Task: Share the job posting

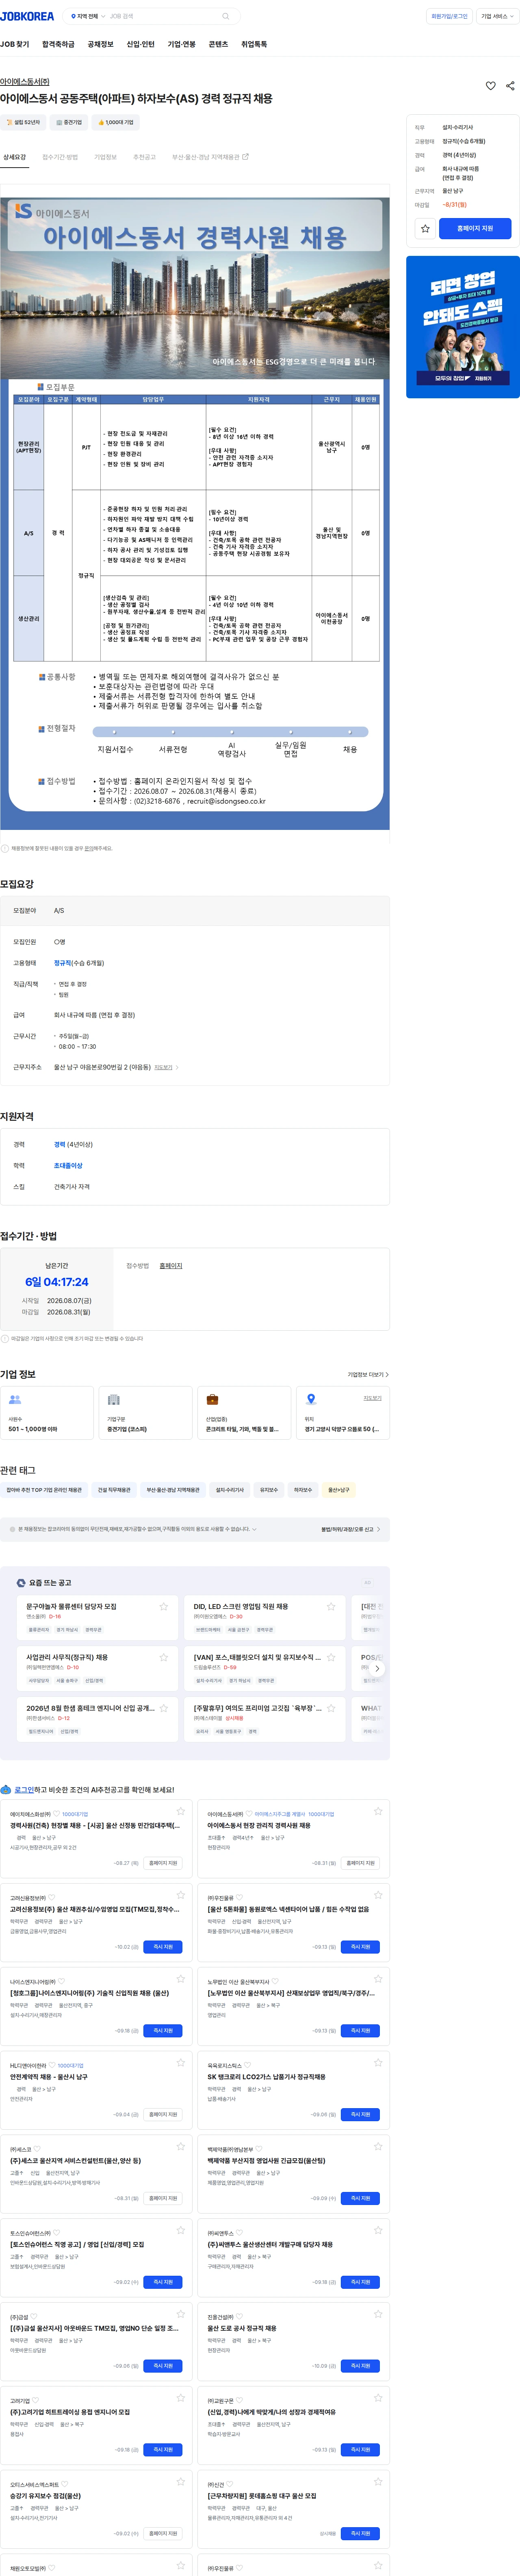Action: 510,86
